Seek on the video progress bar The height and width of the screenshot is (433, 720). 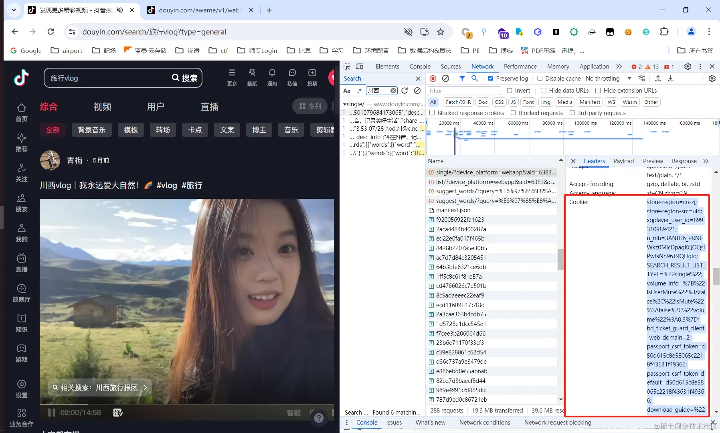point(187,404)
